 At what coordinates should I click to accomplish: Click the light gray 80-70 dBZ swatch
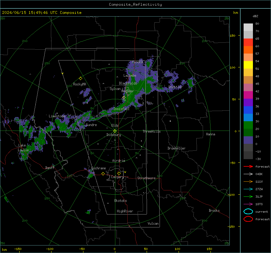pos(248,27)
